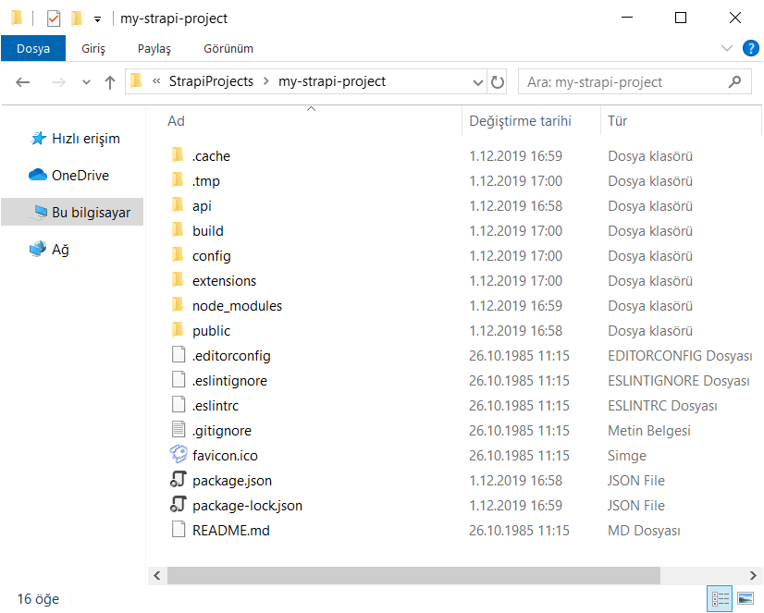Screen dimensions: 764x613
Task: Sort by Değiştirme tarihi column header
Action: click(x=520, y=121)
